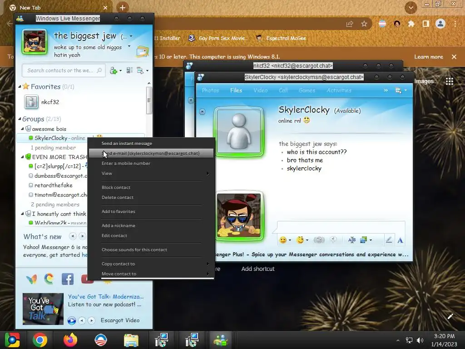Image resolution: width=465 pixels, height=349 pixels.
Task: Open the Copy contact to submenu
Action: [151, 264]
